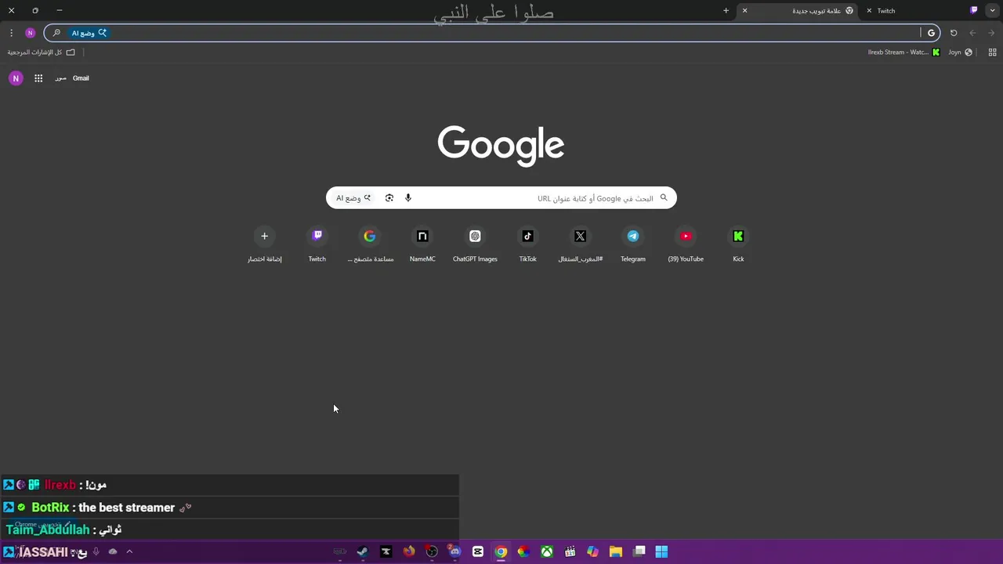Open the Twitch shortcut tile
This screenshot has height=564, width=1003.
317,244
